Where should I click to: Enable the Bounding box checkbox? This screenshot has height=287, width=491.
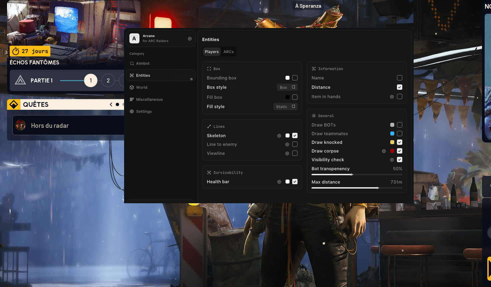coord(295,78)
